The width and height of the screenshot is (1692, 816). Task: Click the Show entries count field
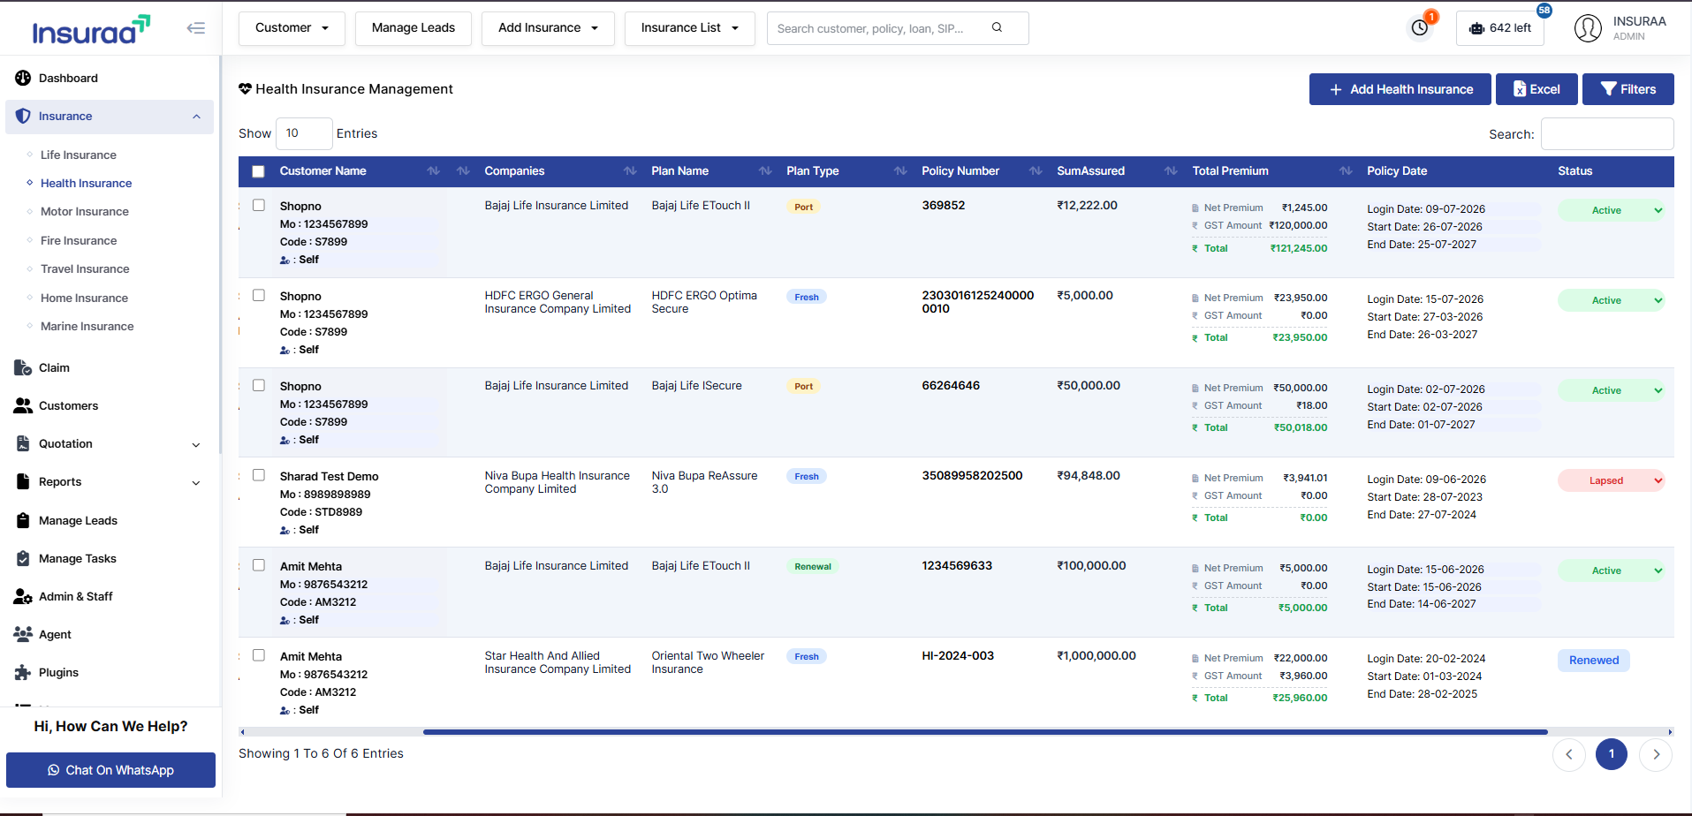(304, 133)
